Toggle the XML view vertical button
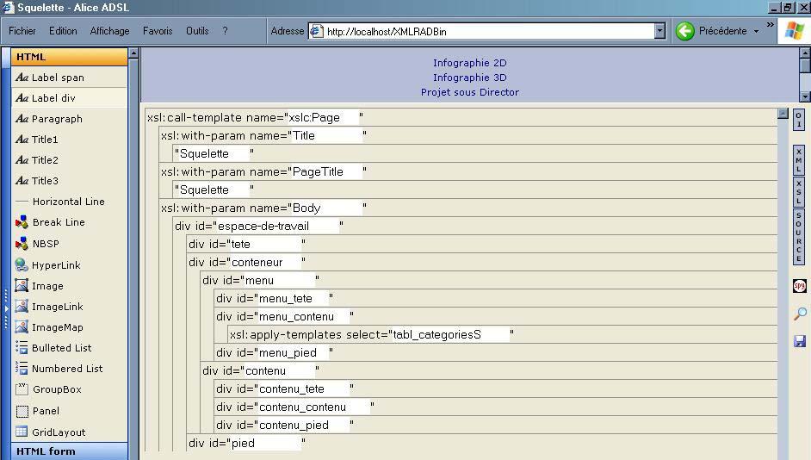 (799, 160)
